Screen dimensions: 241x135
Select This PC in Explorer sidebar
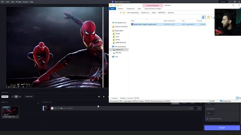pyautogui.click(x=120, y=46)
